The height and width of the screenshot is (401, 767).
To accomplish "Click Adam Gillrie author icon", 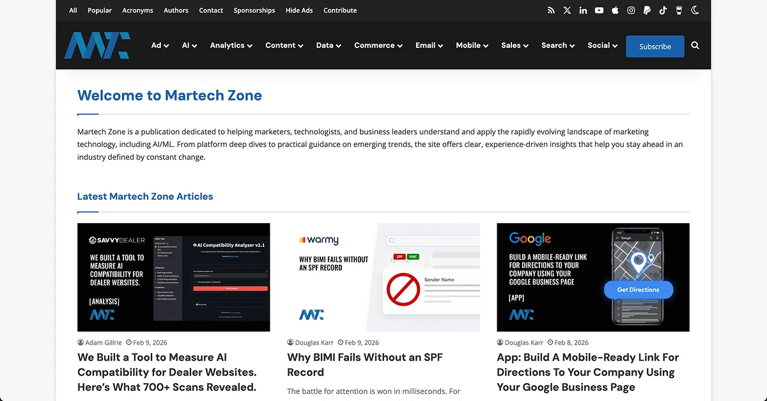I will tap(81, 343).
